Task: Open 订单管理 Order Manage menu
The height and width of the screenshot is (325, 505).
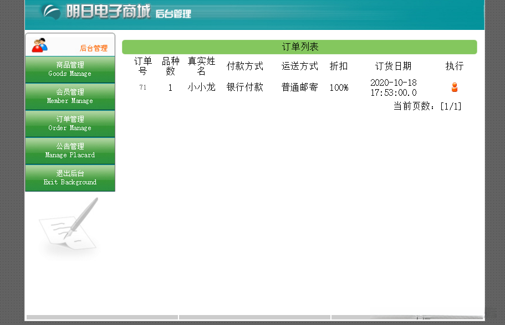Action: pyautogui.click(x=70, y=123)
